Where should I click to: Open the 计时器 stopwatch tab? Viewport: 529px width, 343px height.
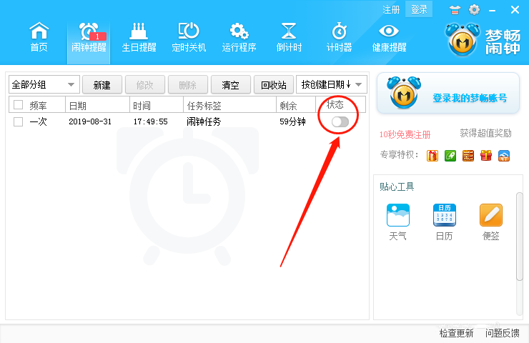pyautogui.click(x=339, y=37)
